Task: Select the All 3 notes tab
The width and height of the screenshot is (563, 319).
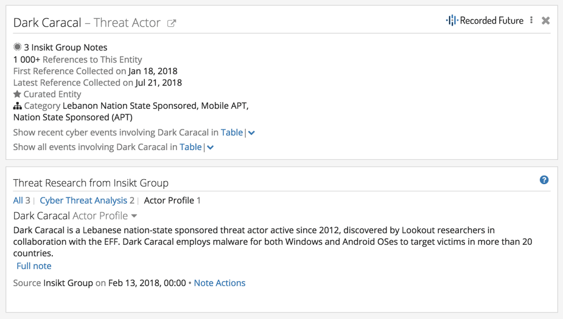Action: tap(21, 201)
